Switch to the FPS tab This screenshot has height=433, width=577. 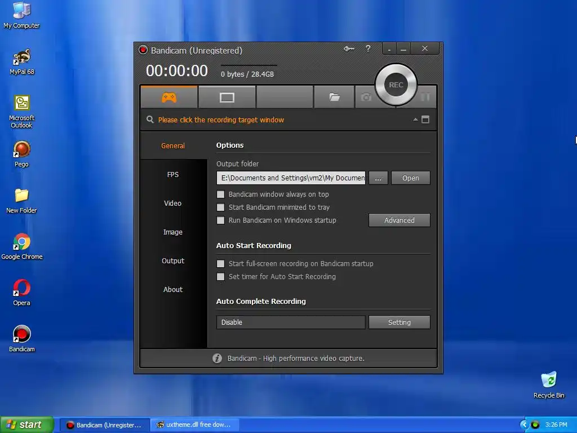pyautogui.click(x=173, y=175)
